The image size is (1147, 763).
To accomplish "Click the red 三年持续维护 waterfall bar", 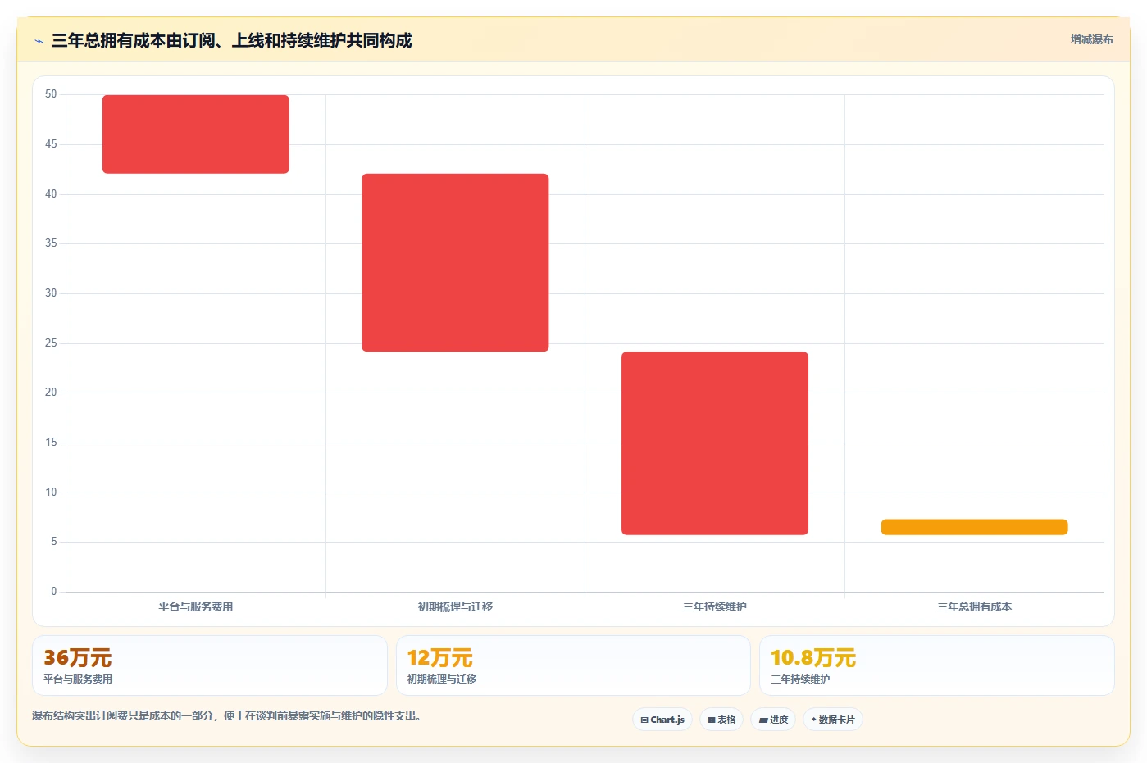I will point(715,443).
